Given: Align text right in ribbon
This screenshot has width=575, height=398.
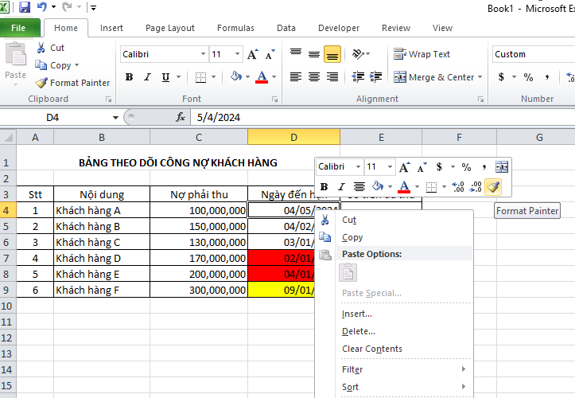Looking at the screenshot, I should (x=332, y=76).
